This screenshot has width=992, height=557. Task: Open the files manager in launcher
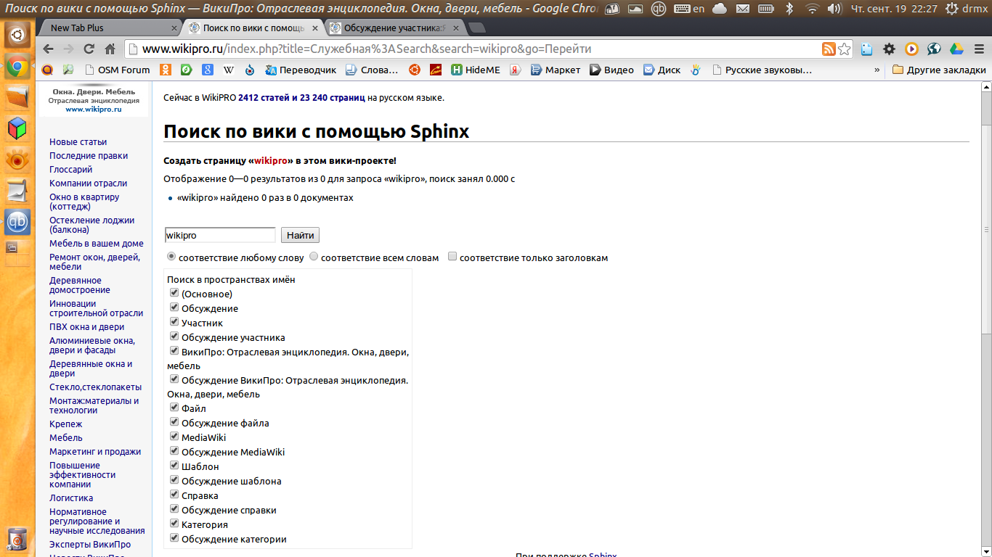(x=17, y=96)
